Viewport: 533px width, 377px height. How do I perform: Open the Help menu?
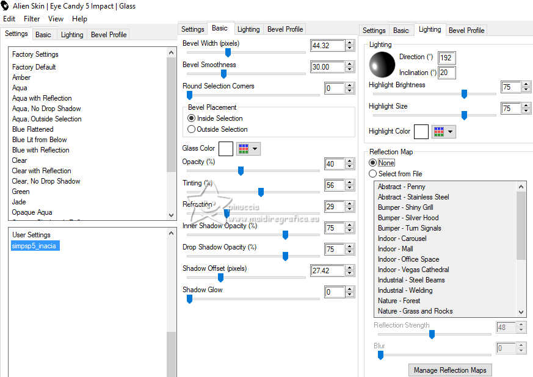(79, 19)
